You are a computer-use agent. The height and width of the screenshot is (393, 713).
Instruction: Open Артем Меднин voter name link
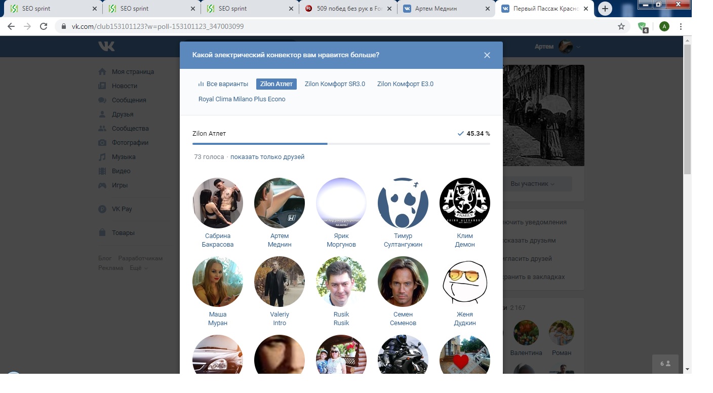tap(280, 240)
